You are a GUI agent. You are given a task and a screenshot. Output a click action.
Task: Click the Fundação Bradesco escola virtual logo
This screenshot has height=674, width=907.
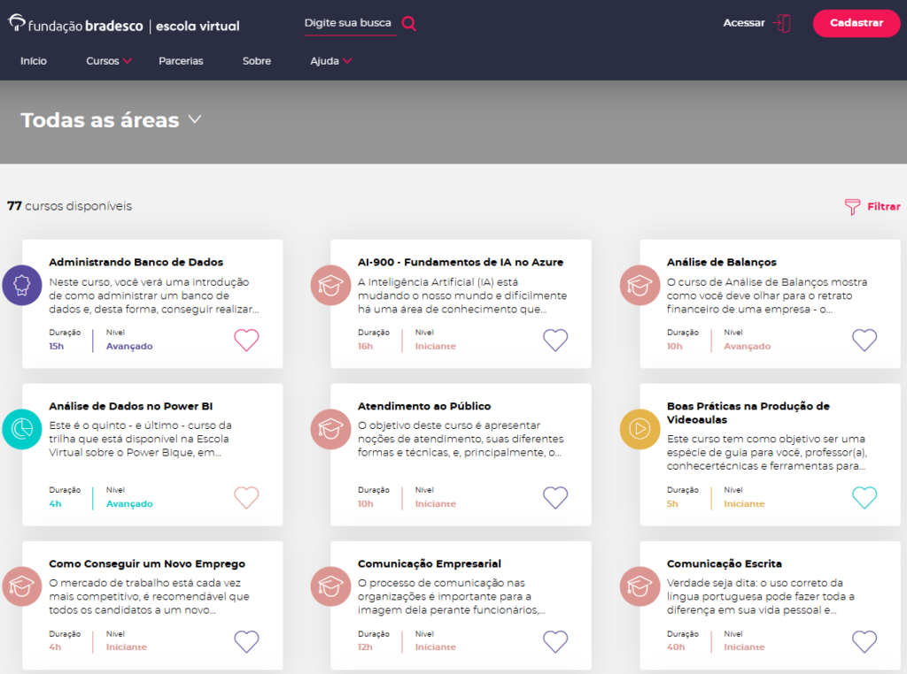point(124,24)
